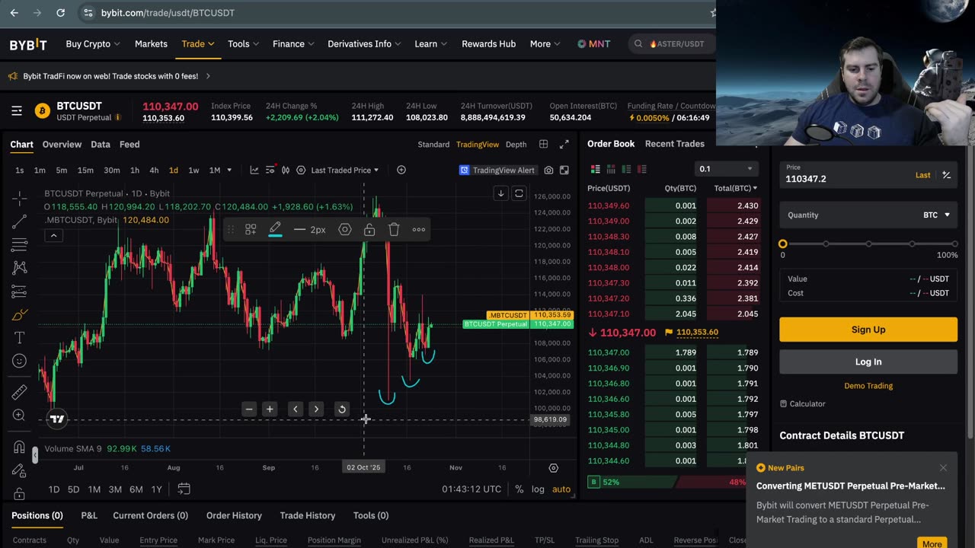Click the Log In button

[x=868, y=362]
